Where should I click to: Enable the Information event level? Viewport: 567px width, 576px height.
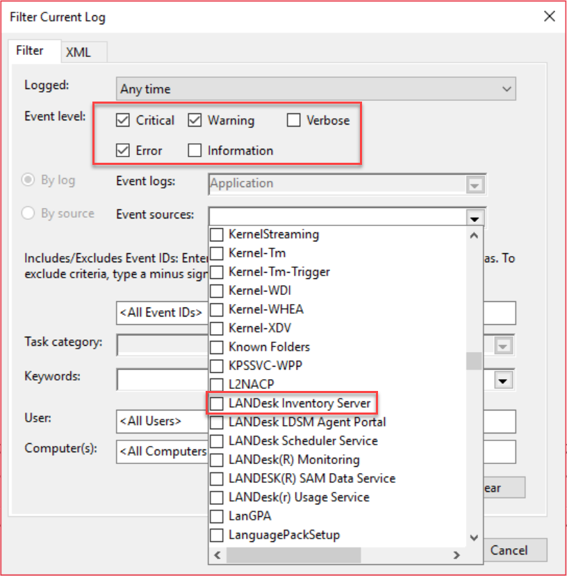click(195, 150)
